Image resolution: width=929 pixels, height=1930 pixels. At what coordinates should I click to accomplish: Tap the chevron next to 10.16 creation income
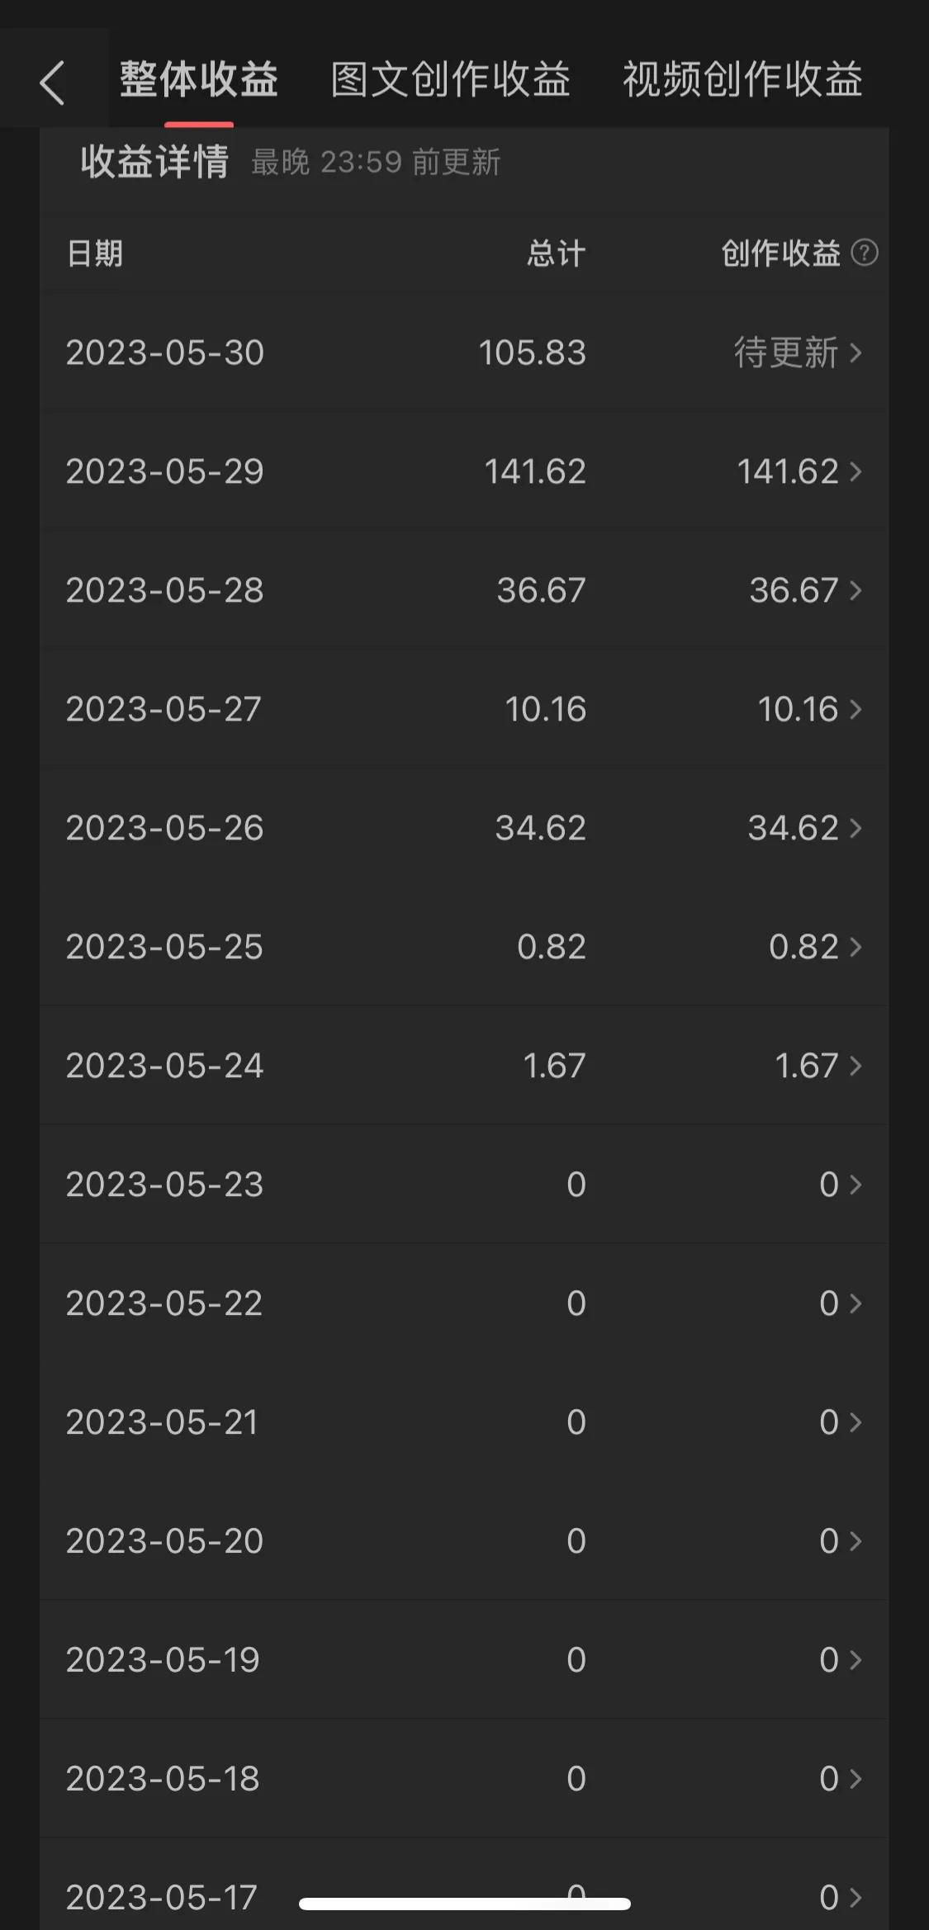click(856, 710)
